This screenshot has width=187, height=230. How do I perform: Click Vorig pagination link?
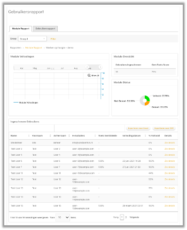(x=116, y=217)
